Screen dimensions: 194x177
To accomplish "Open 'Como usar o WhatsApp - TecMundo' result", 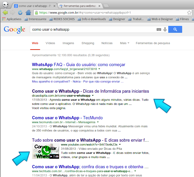I will pos(67,118).
